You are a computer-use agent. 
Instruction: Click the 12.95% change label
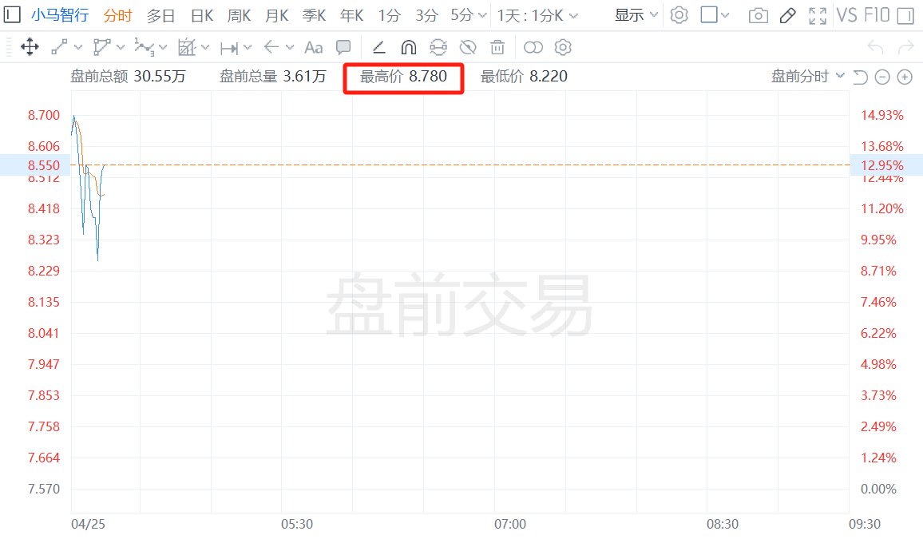pos(881,165)
